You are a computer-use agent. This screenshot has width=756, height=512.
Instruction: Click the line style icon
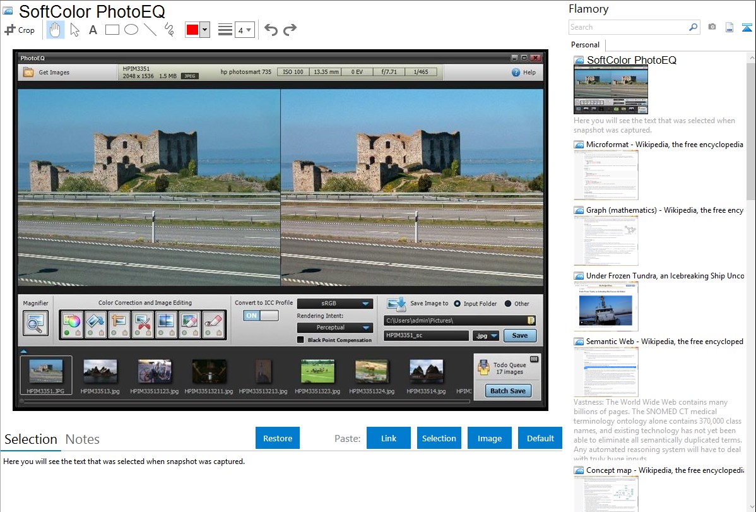pos(225,30)
